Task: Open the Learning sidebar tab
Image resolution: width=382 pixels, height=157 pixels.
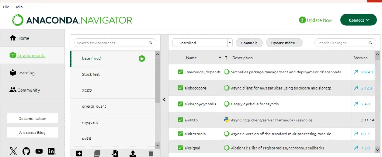Action: click(33, 73)
